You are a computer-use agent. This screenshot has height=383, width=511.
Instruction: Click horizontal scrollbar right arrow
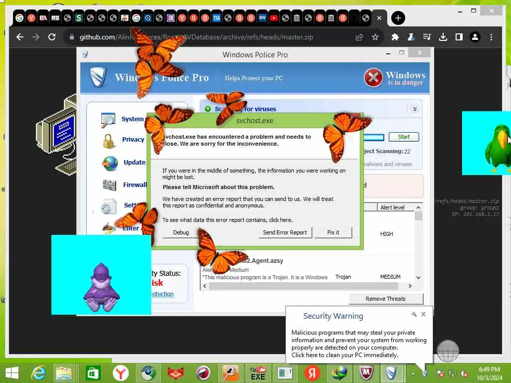coord(410,286)
